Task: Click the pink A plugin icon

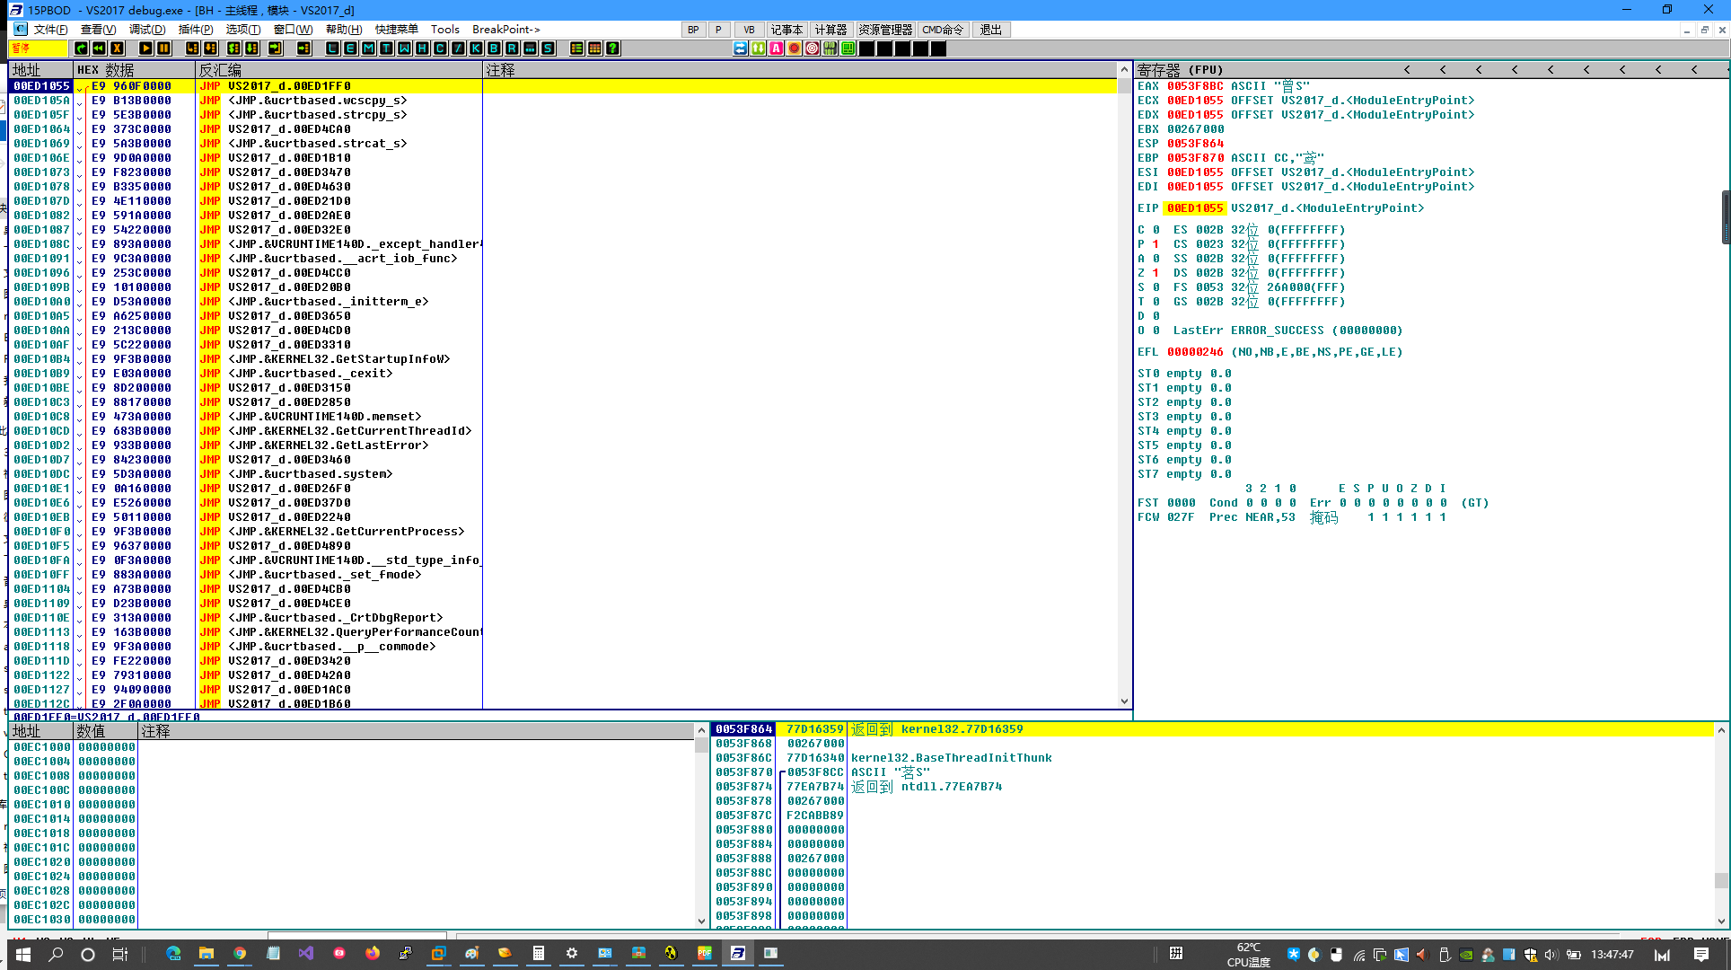Action: click(x=776, y=48)
